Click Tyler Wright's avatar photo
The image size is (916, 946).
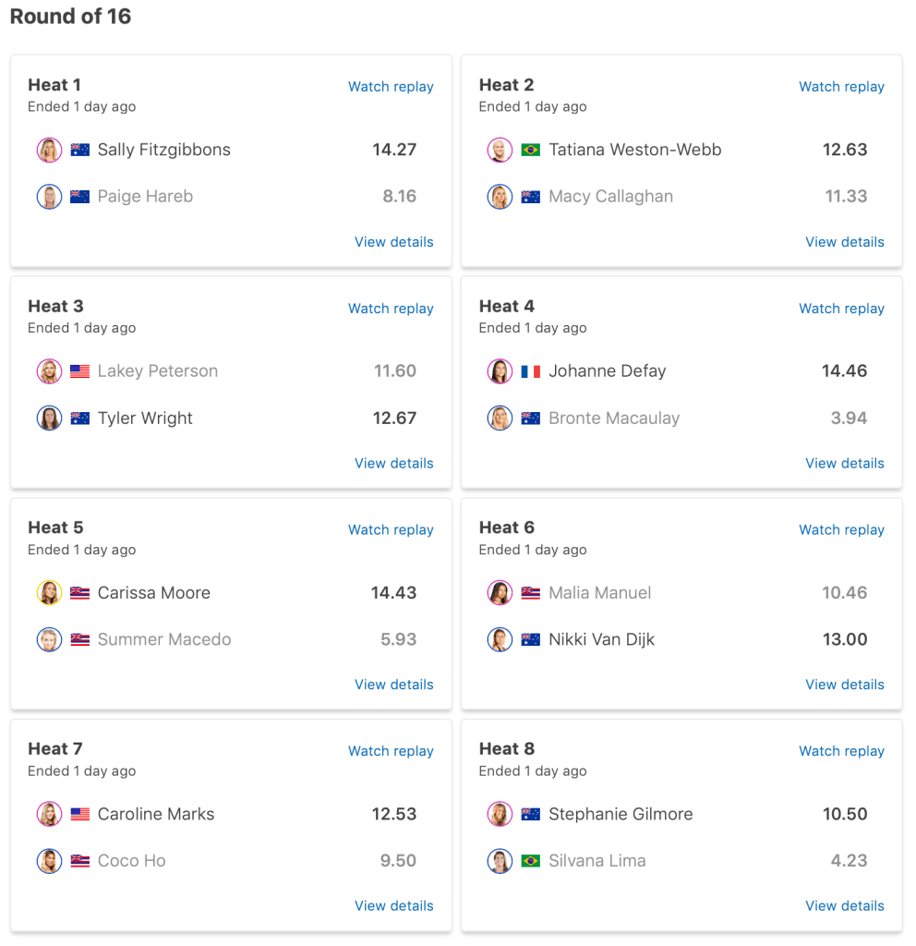49,418
